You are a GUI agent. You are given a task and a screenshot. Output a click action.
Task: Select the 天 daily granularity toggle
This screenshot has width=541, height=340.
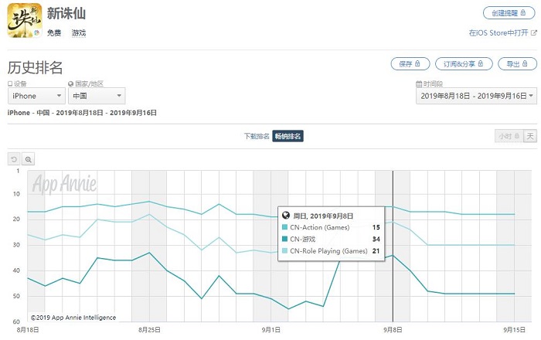[530, 136]
